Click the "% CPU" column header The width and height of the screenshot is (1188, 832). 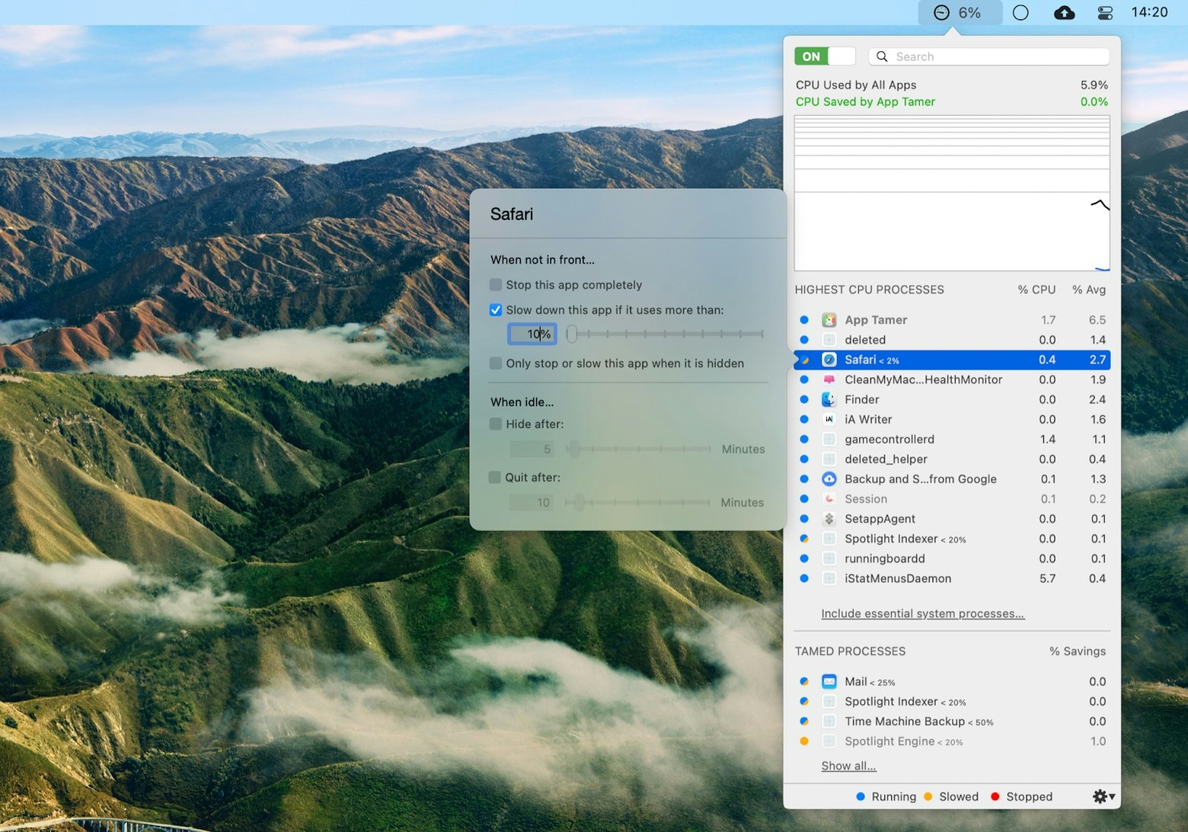pos(1036,290)
